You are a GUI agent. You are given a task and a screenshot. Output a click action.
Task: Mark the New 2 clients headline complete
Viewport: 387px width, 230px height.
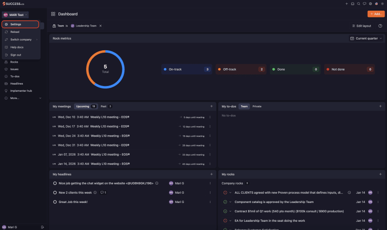tap(55, 193)
